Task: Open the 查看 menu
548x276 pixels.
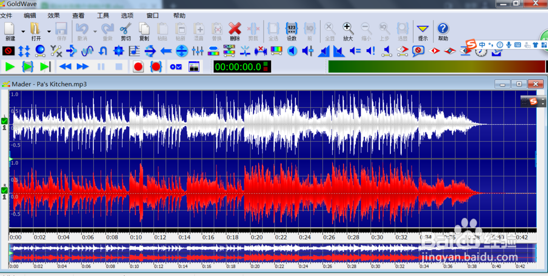Action: point(78,16)
